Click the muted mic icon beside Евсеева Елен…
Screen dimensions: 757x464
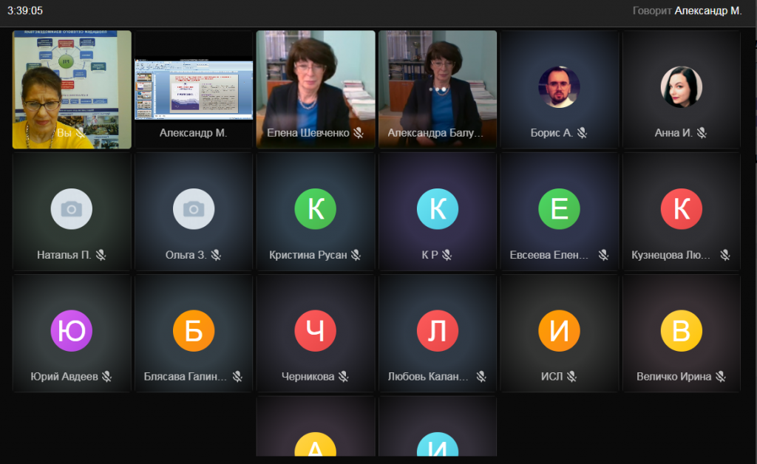[x=603, y=255]
